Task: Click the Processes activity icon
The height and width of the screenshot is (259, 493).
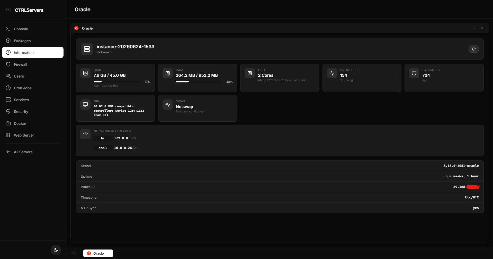Action: click(x=332, y=73)
